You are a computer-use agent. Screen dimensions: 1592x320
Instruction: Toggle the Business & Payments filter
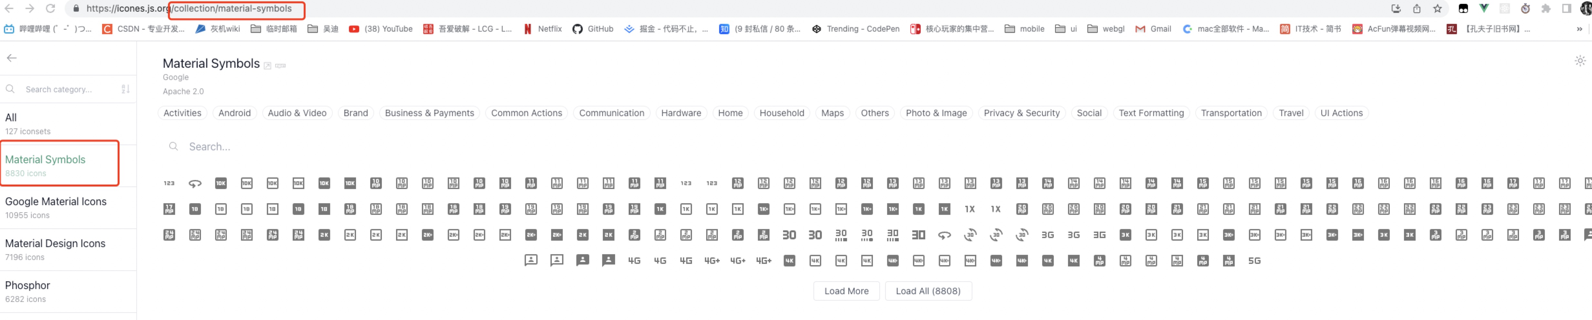[430, 113]
